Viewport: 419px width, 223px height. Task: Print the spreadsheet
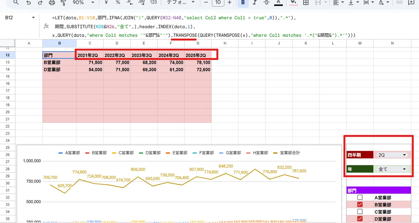pos(52,2)
